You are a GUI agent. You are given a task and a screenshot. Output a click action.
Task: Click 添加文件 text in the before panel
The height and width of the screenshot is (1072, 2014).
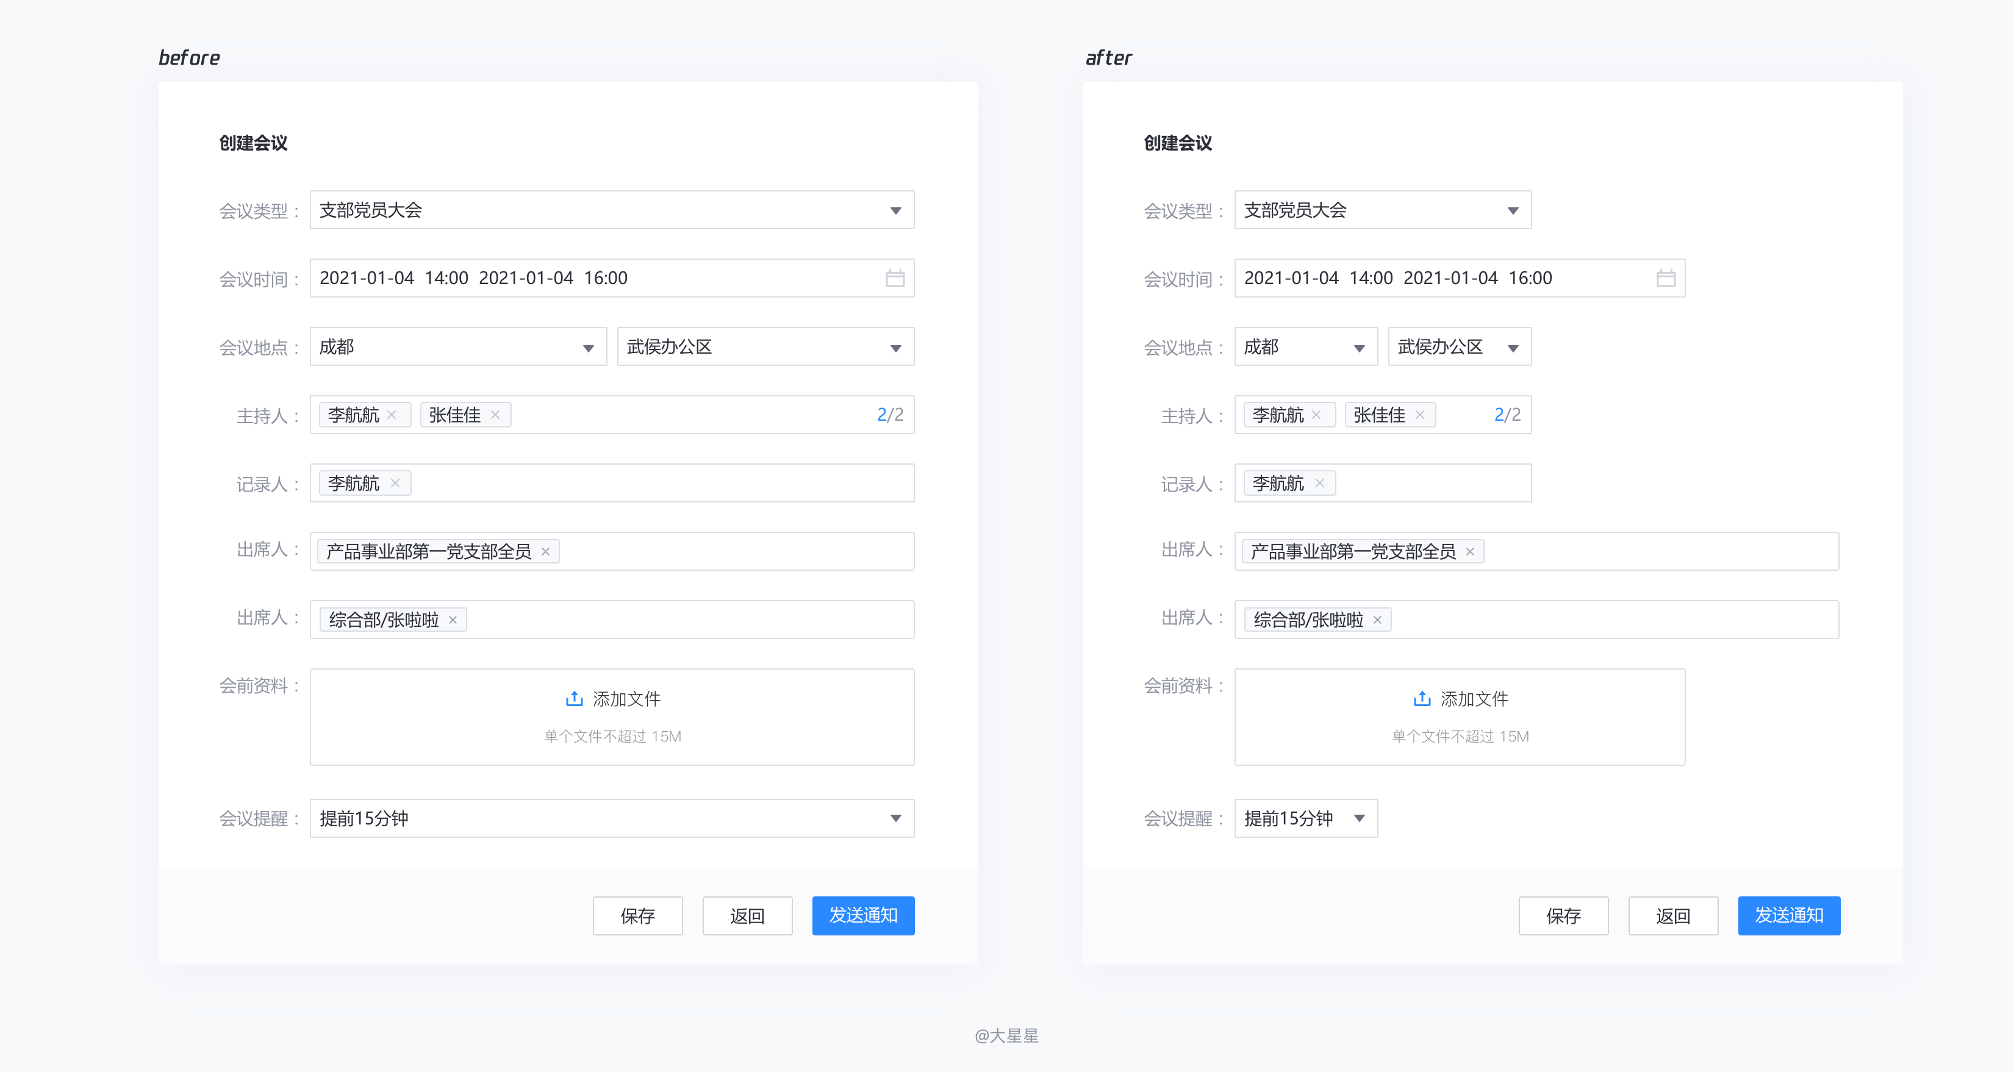click(626, 699)
